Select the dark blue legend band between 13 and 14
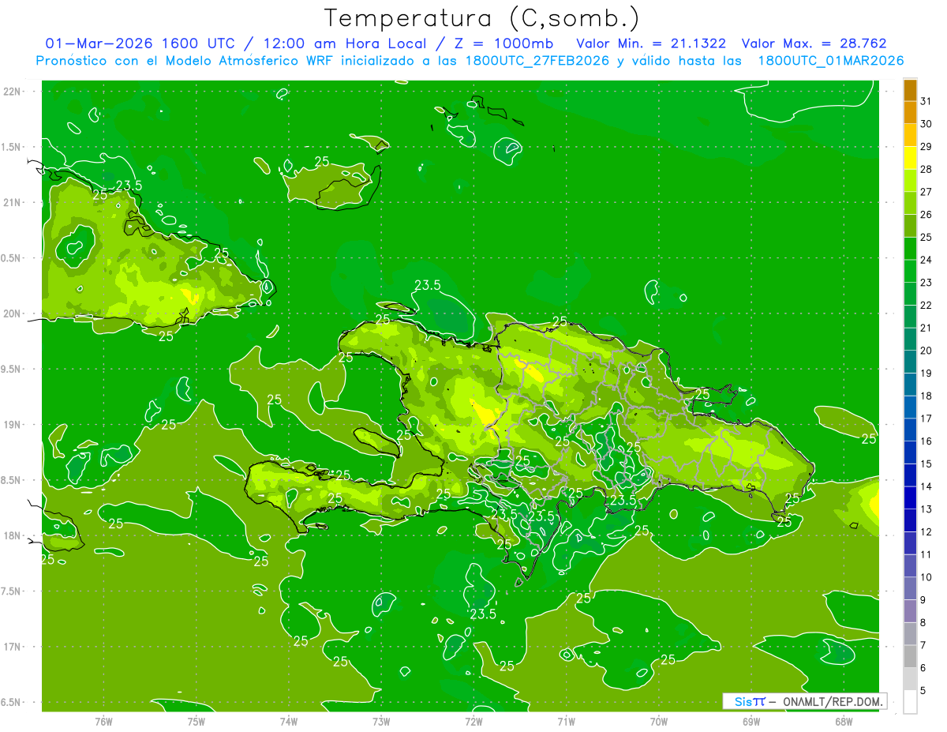This screenshot has height=732, width=947. pyautogui.click(x=910, y=498)
